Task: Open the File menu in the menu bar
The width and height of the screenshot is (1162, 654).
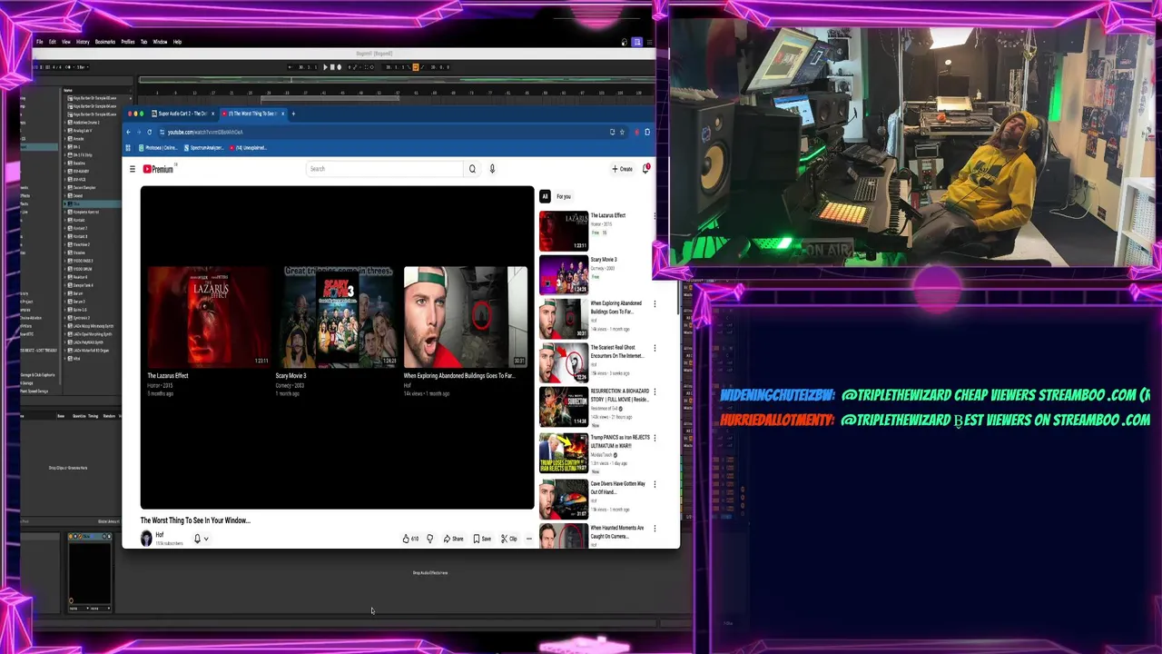Action: tap(39, 42)
